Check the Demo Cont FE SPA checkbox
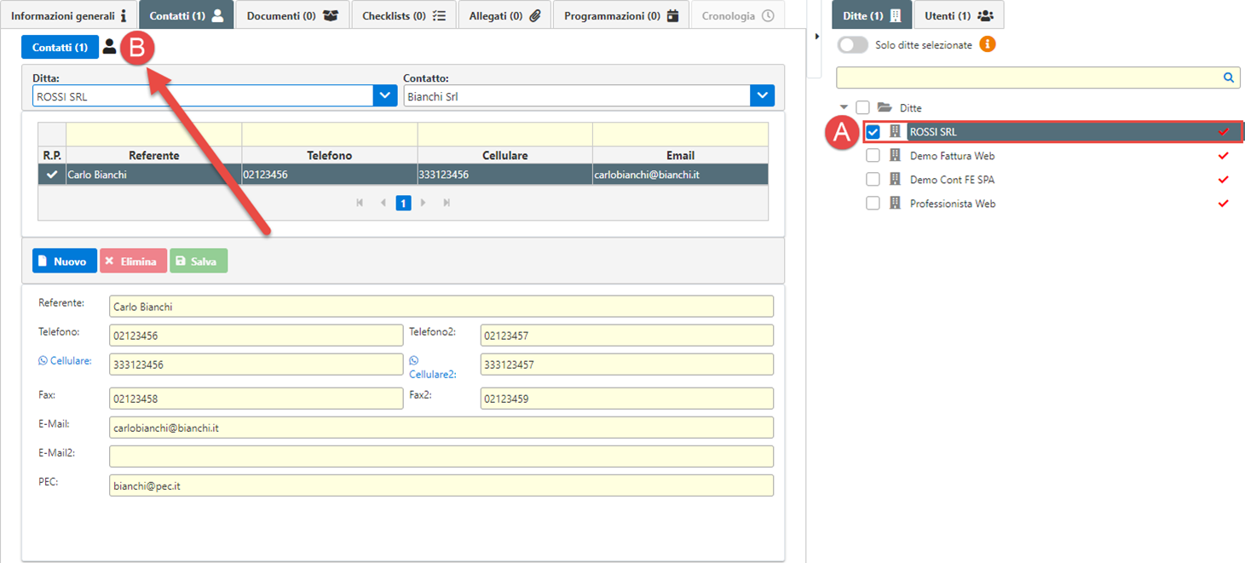1245x563 pixels. 873,180
